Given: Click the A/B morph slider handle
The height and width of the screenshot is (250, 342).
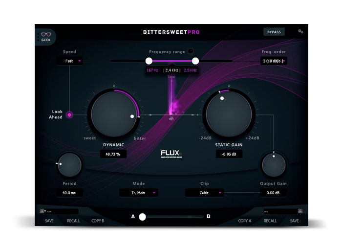Looking at the screenshot, I should tap(143, 217).
